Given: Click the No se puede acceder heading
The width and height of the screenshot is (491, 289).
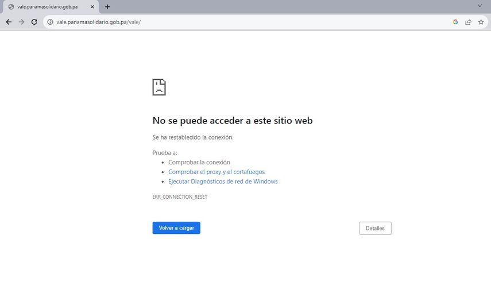Looking at the screenshot, I should (232, 121).
